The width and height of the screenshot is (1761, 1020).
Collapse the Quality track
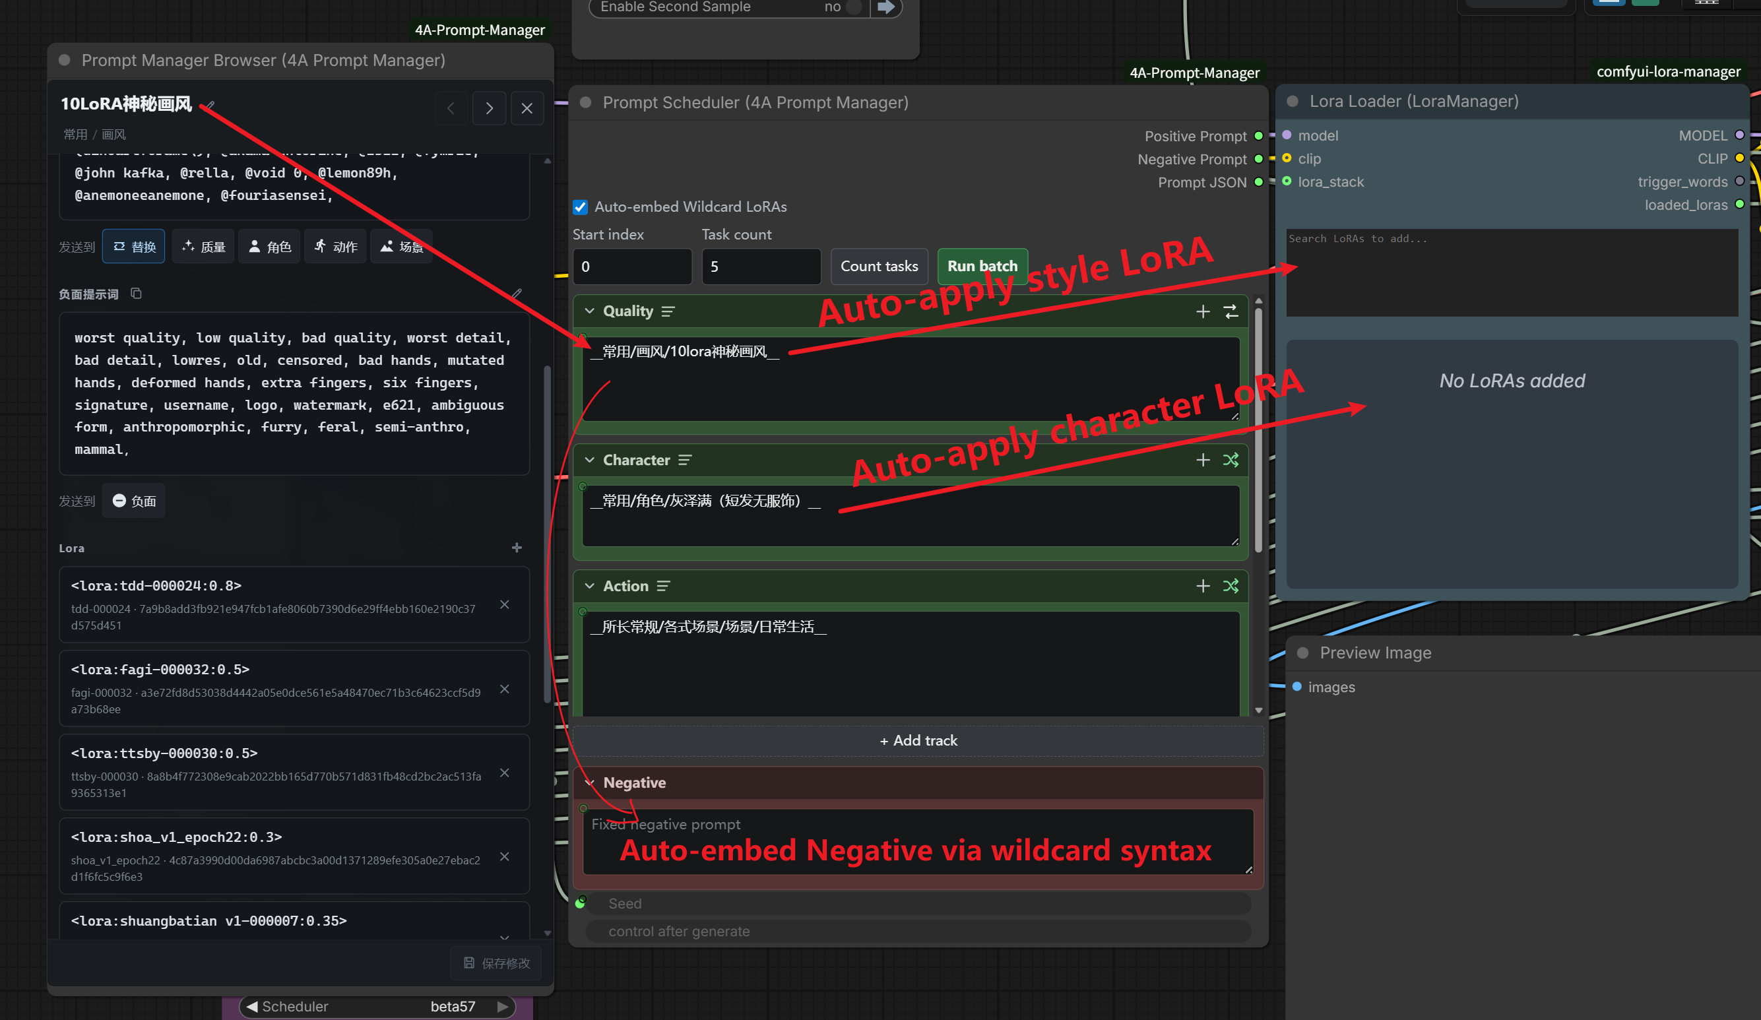click(x=589, y=311)
